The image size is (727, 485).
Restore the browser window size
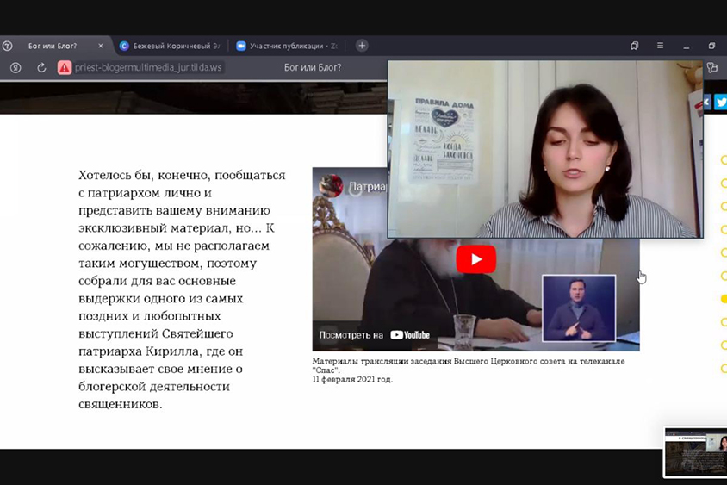(711, 46)
